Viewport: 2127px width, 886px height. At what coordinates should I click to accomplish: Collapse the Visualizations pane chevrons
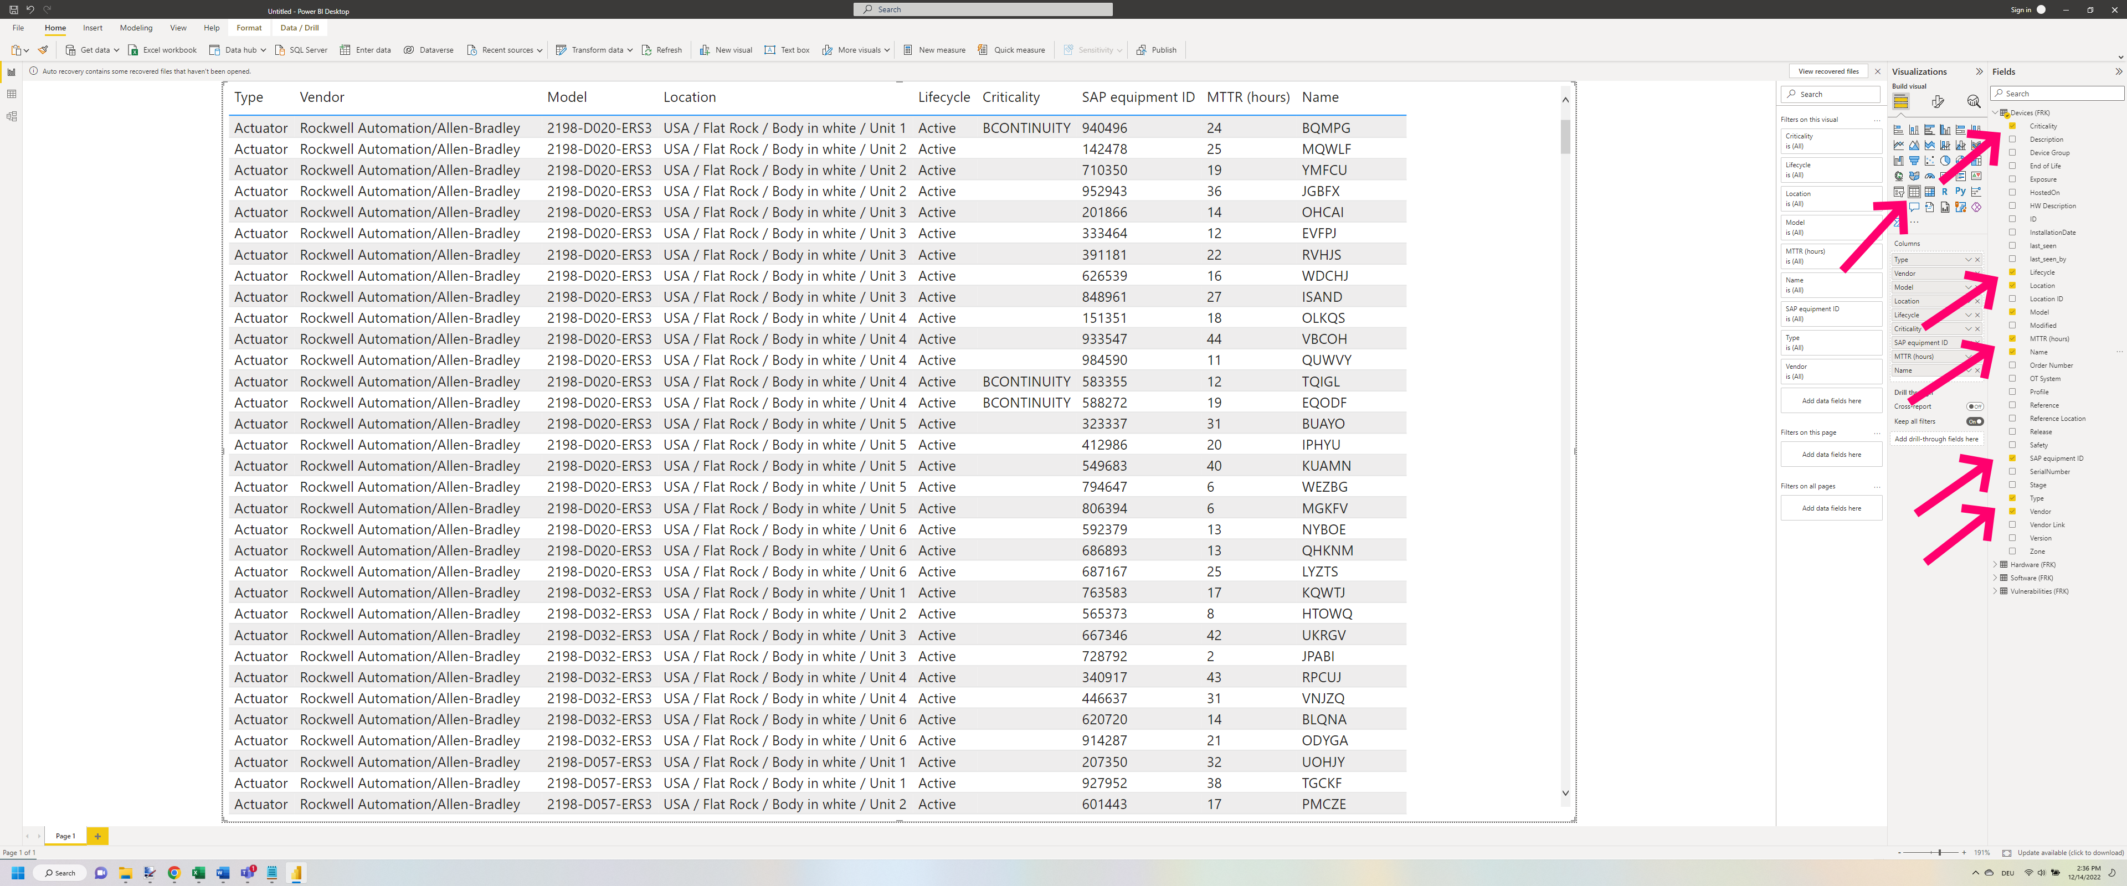[x=1979, y=72]
